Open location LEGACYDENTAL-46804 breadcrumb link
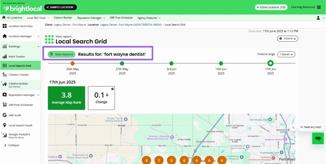The image size is (326, 164). (131, 25)
